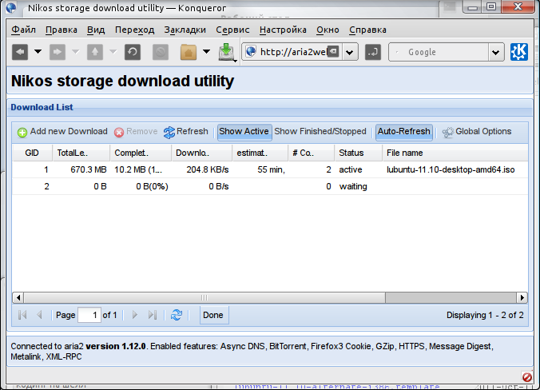Click the Konqueror window globe icon in title bar

[11, 8]
